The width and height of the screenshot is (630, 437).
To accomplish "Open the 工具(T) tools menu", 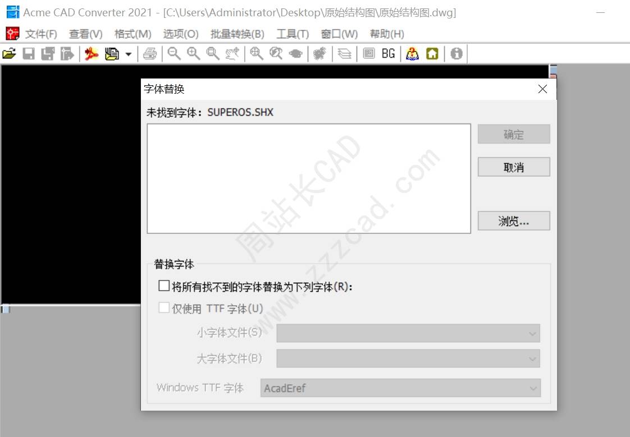I will coord(293,34).
